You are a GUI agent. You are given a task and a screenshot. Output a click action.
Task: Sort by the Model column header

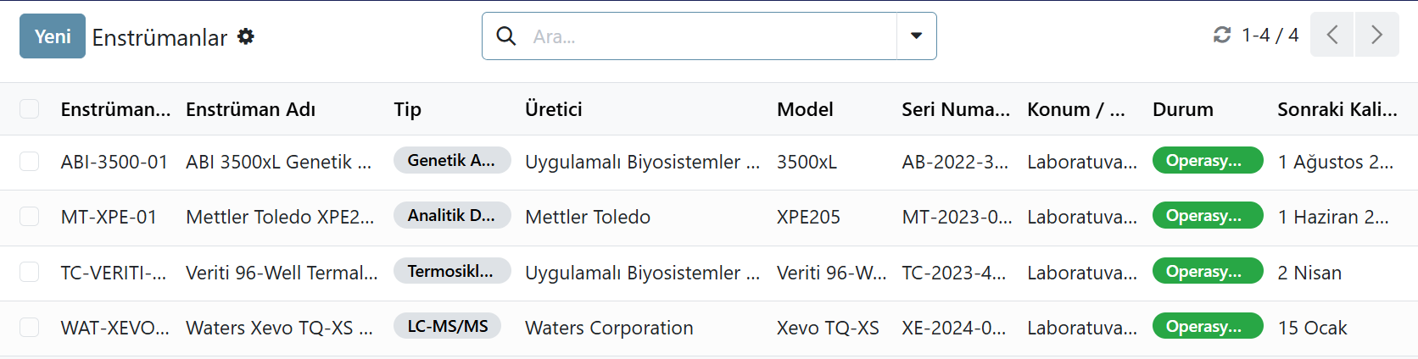click(805, 109)
